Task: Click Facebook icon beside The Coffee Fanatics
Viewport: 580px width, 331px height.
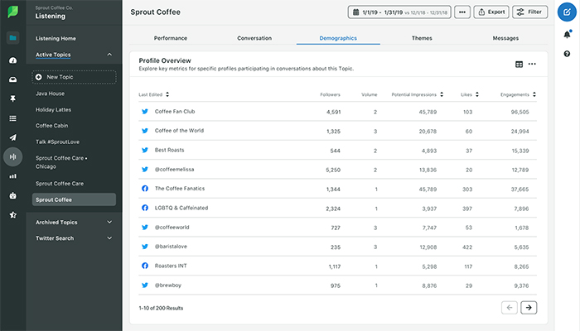Action: 145,189
